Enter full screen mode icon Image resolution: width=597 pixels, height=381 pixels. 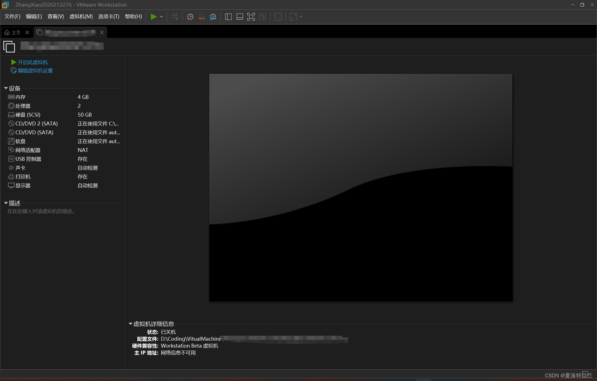coord(251,17)
